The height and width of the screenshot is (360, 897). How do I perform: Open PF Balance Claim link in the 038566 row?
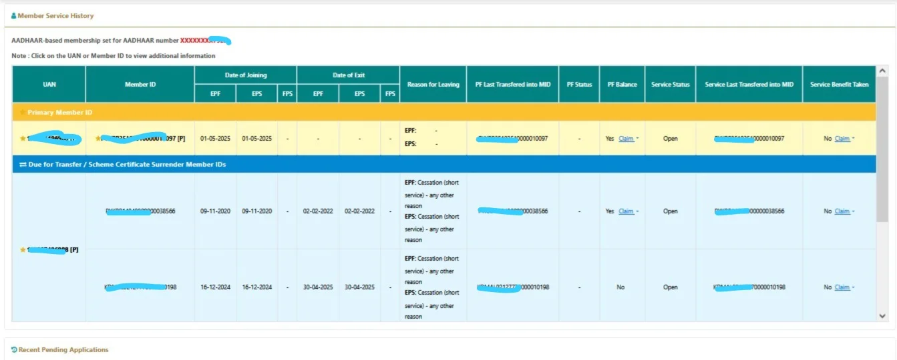626,211
